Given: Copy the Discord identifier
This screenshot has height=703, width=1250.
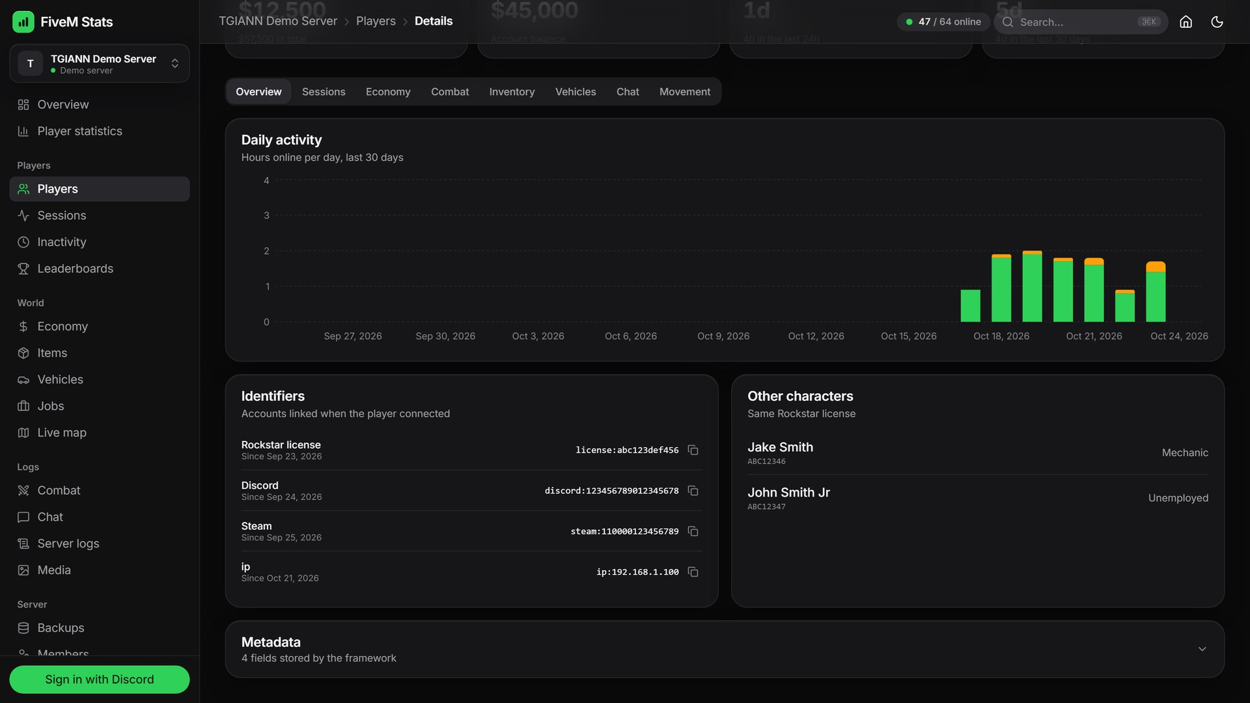Looking at the screenshot, I should (x=693, y=491).
